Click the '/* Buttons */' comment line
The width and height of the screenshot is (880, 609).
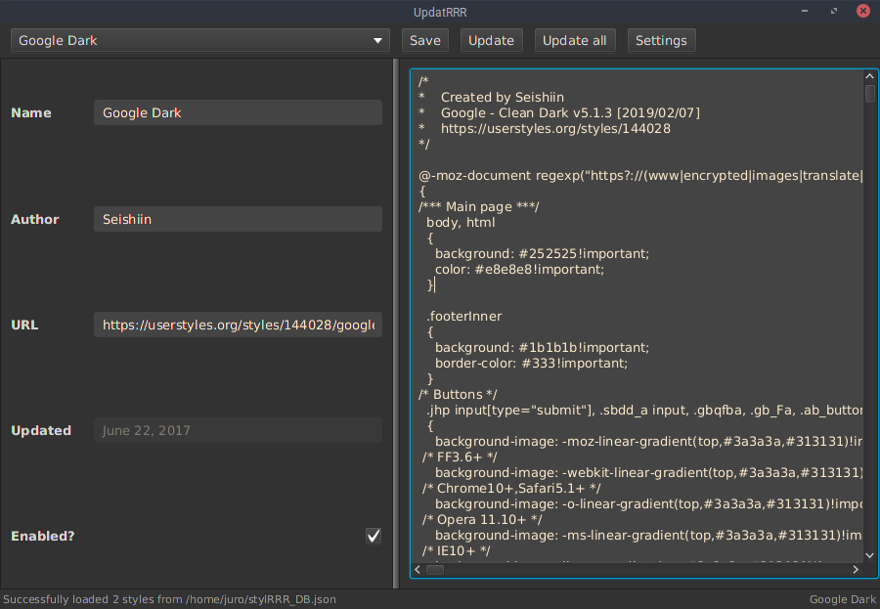pos(458,395)
